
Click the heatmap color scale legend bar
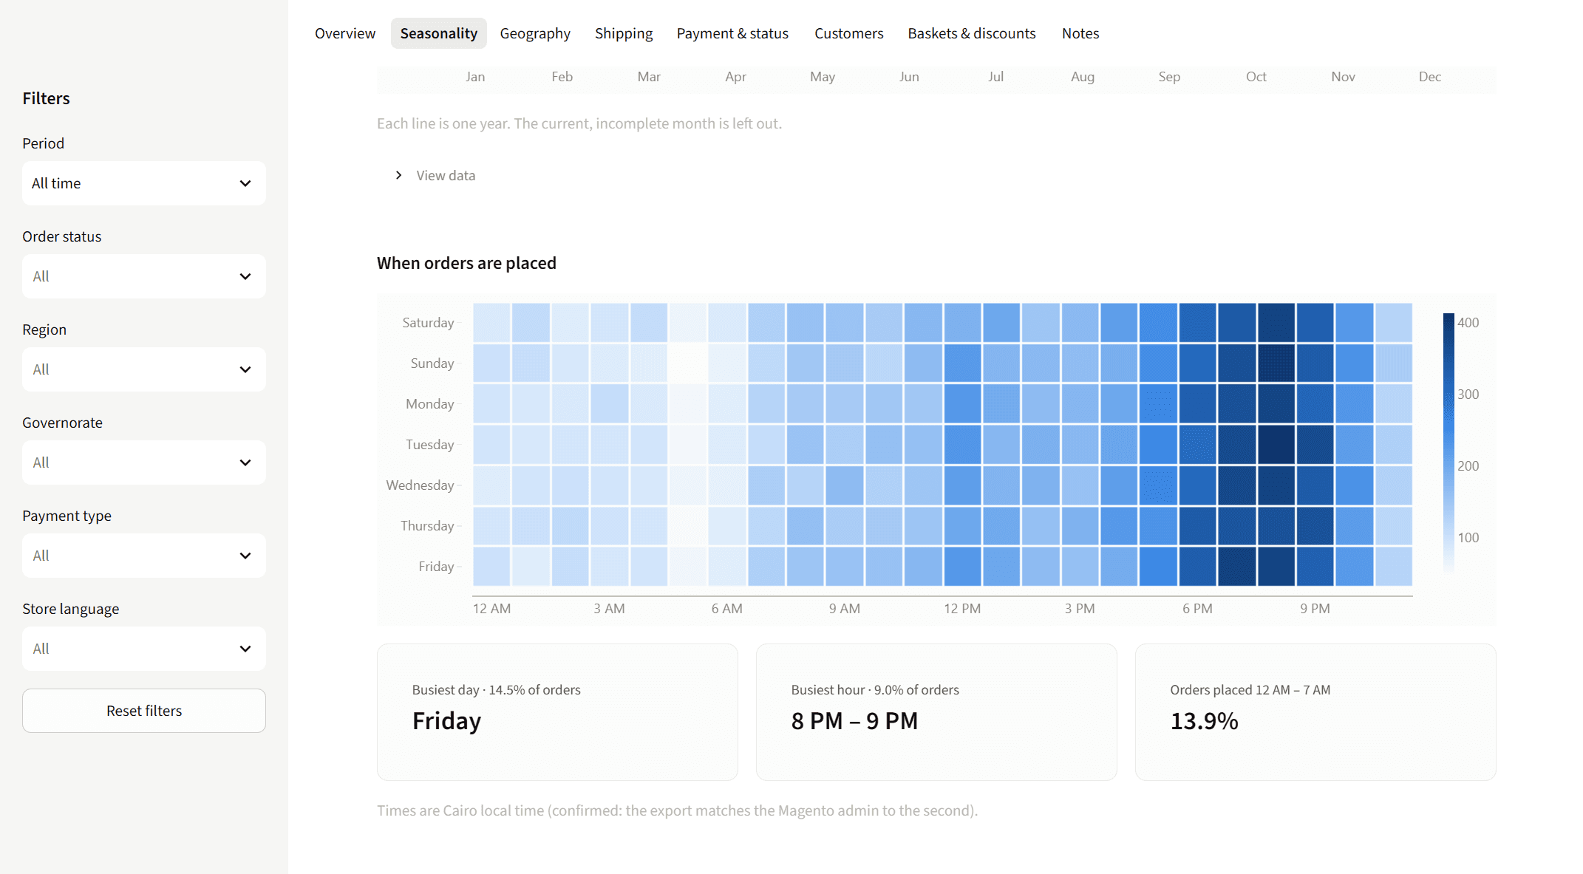tap(1448, 444)
